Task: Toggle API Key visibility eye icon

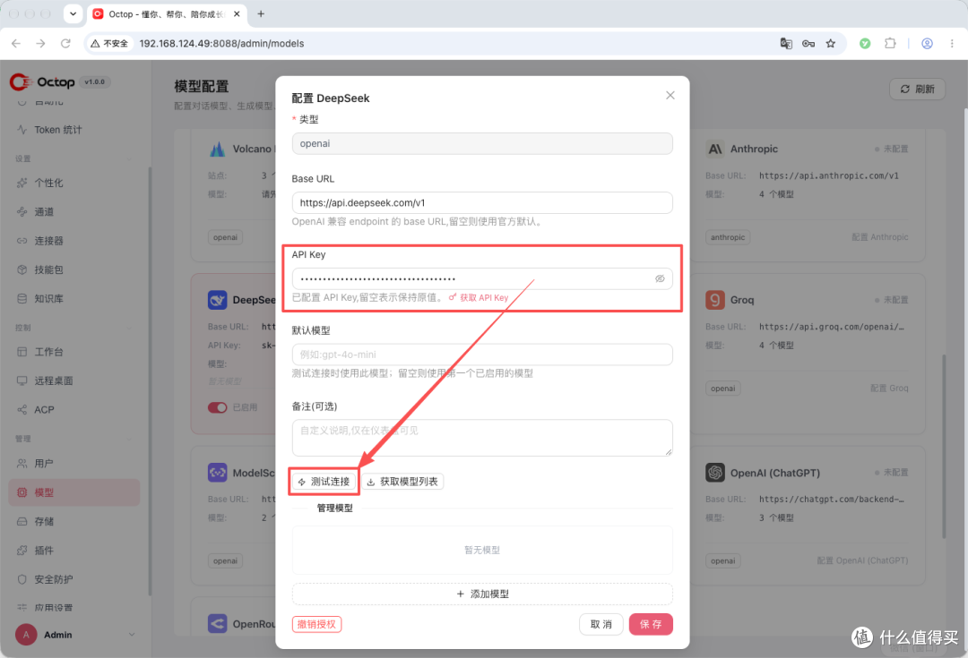Action: [660, 278]
